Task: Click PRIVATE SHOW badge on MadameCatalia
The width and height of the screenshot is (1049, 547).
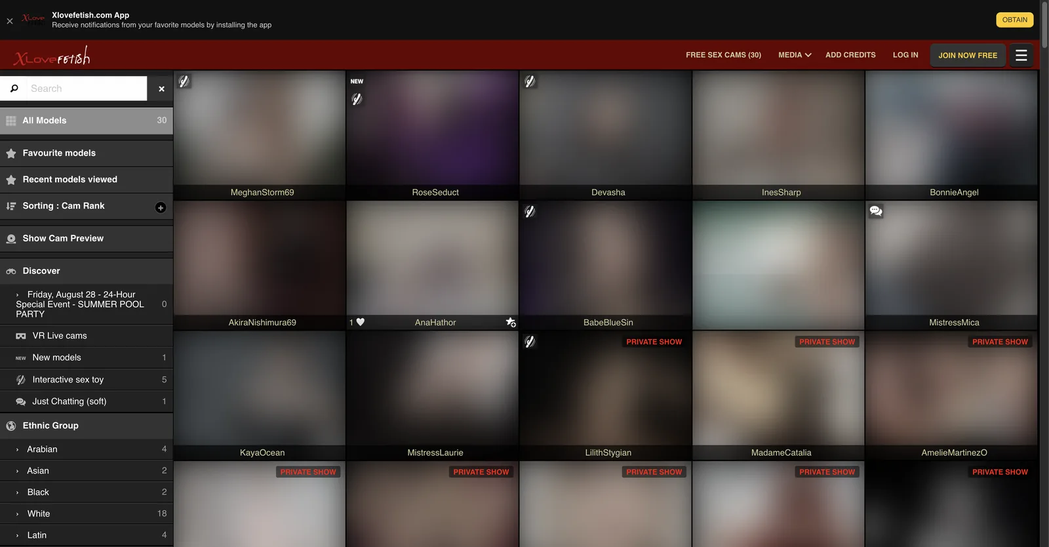Action: pos(827,342)
